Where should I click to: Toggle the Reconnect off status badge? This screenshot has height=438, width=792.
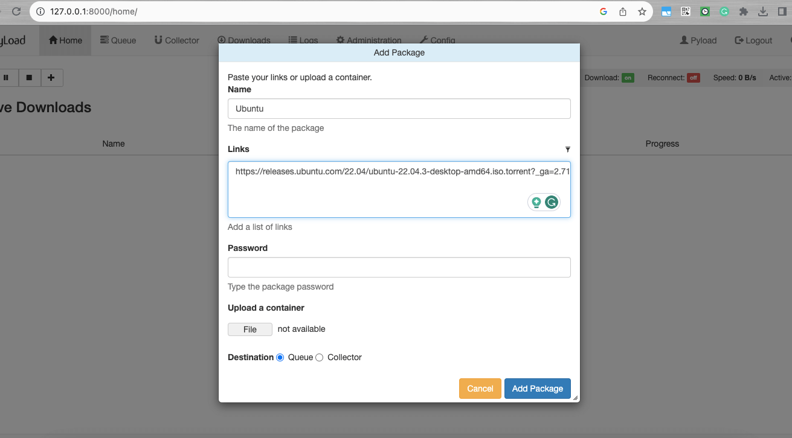(693, 78)
